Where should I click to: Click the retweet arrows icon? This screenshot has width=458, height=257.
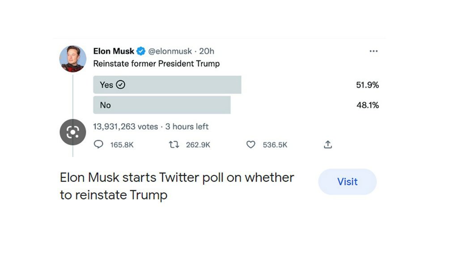coord(174,145)
